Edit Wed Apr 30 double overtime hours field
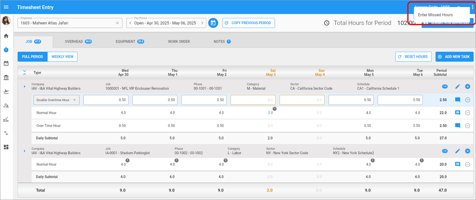This screenshot has height=200, width=476. tap(106, 100)
